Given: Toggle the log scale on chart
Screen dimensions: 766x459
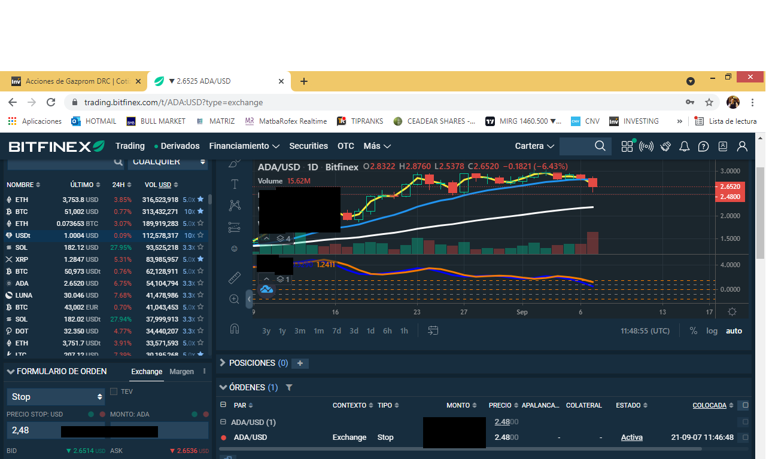Looking at the screenshot, I should click(712, 331).
